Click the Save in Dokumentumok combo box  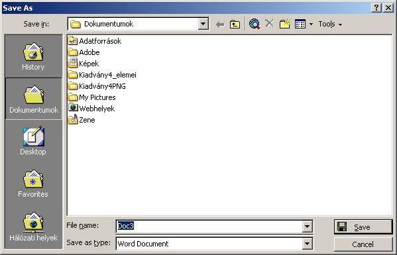click(139, 24)
